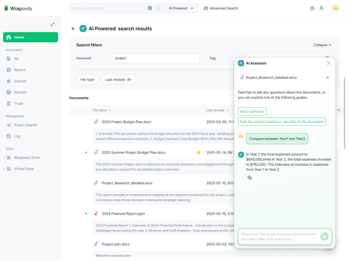348x261 pixels.
Task: Open the chat messages icon
Action: [312, 8]
